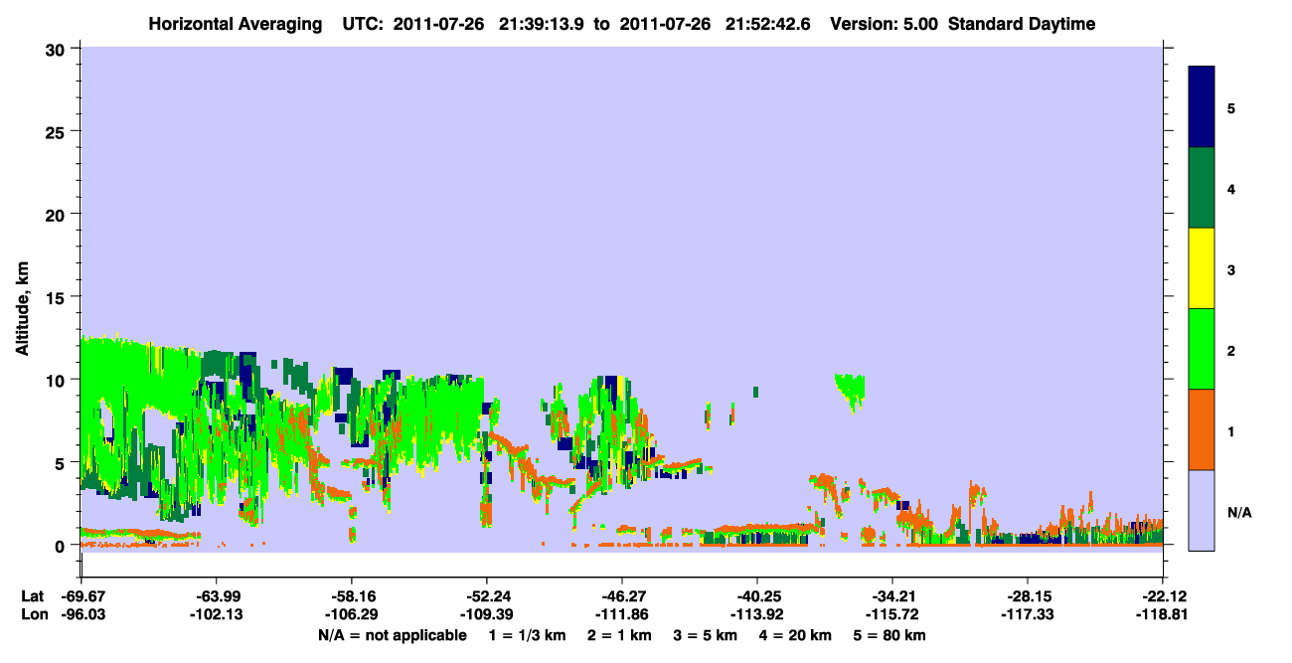Image resolution: width=1292 pixels, height=663 pixels.
Task: Click longitude value -113.92
Action: tap(757, 614)
